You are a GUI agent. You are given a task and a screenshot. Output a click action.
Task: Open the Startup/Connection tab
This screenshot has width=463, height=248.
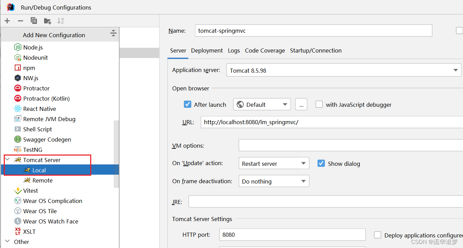[x=316, y=50]
